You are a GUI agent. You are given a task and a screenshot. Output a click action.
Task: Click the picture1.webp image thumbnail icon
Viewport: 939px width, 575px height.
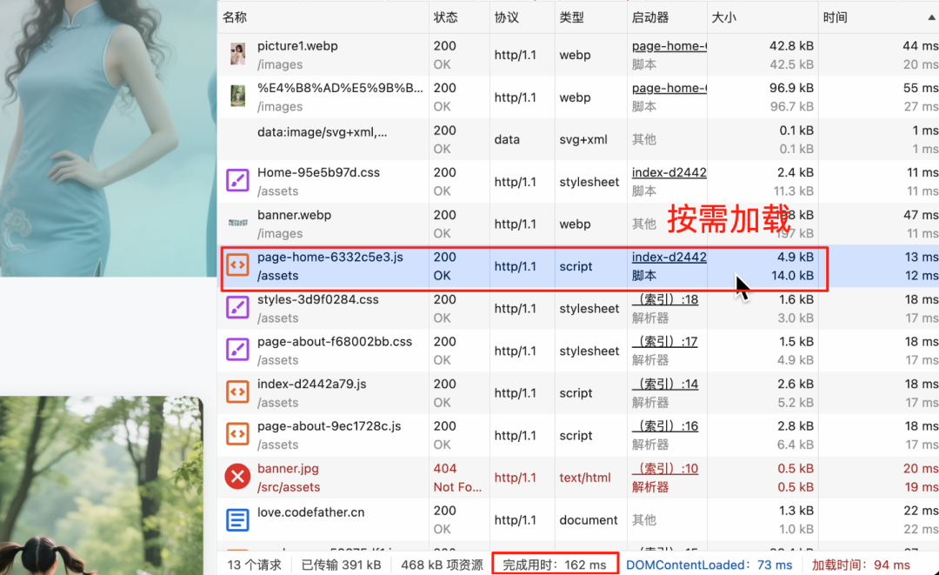click(x=237, y=54)
